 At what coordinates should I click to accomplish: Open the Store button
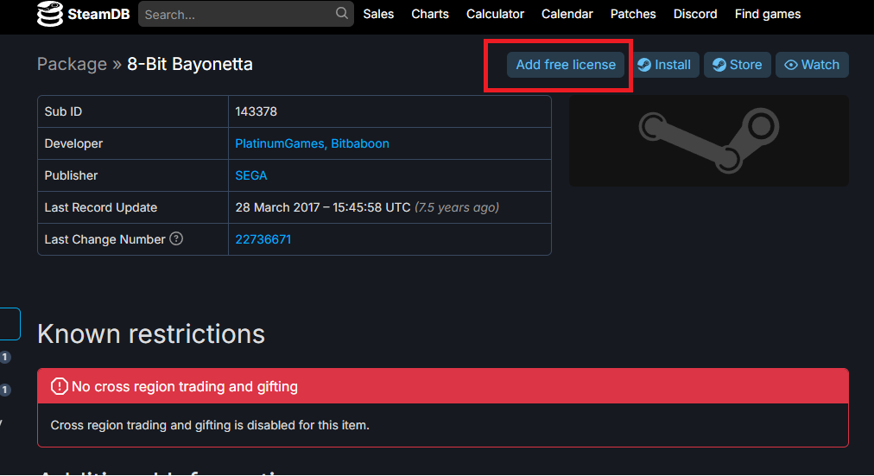pyautogui.click(x=738, y=65)
